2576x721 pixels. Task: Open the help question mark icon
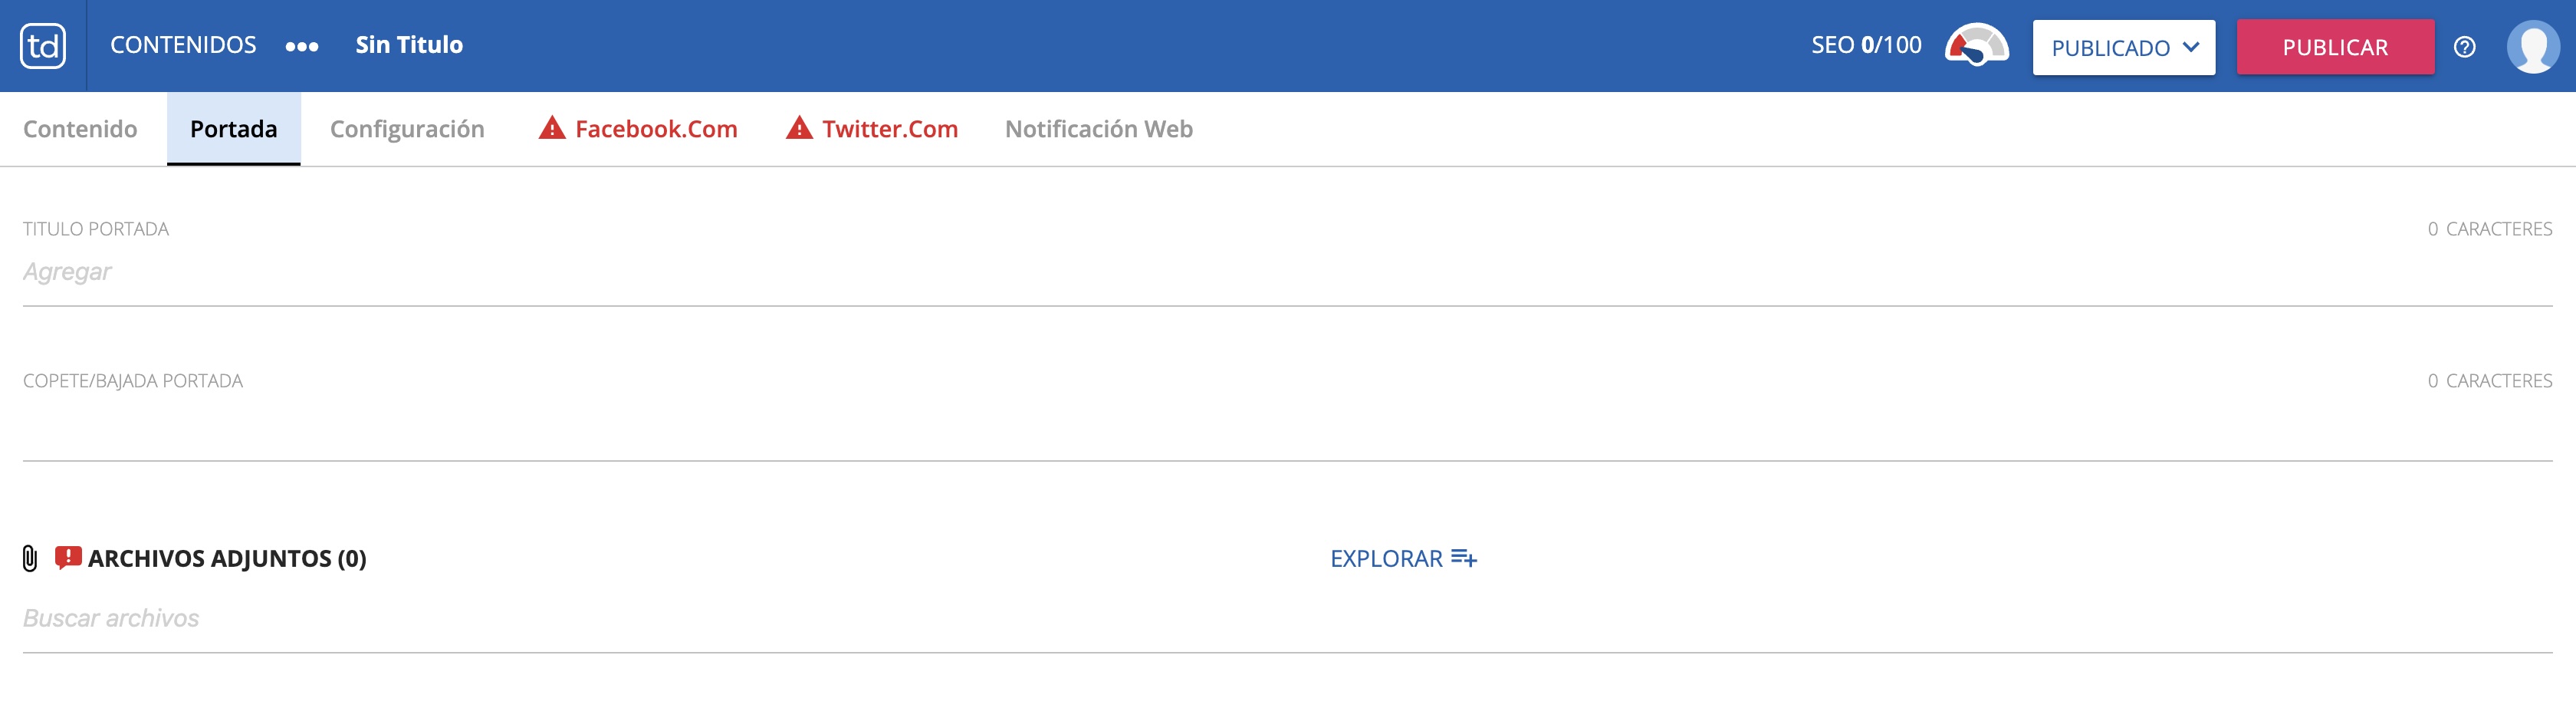2464,47
